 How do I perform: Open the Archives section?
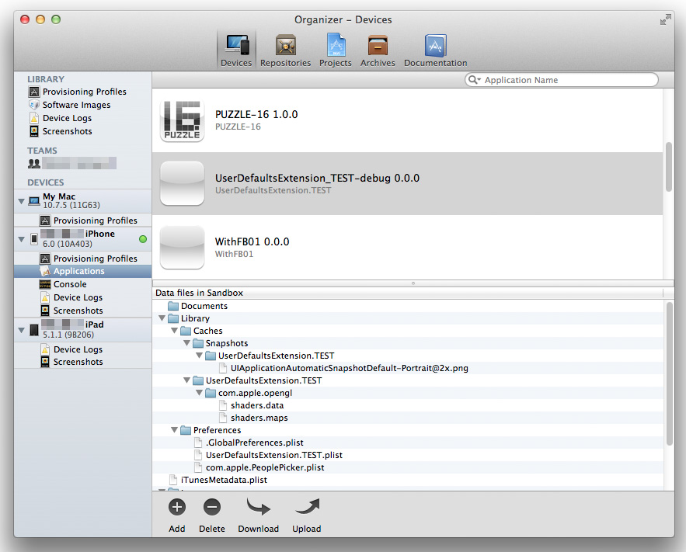pyautogui.click(x=378, y=50)
